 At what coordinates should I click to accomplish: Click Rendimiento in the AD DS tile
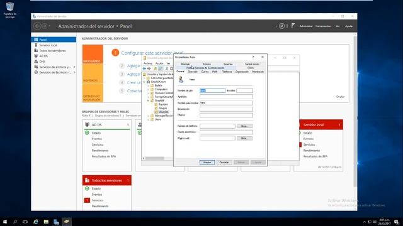coord(100,151)
